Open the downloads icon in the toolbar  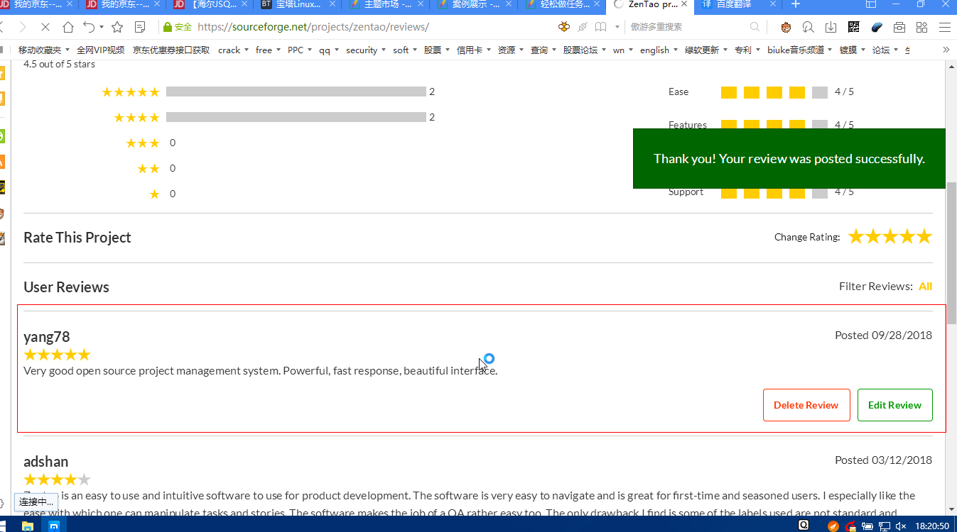click(831, 28)
